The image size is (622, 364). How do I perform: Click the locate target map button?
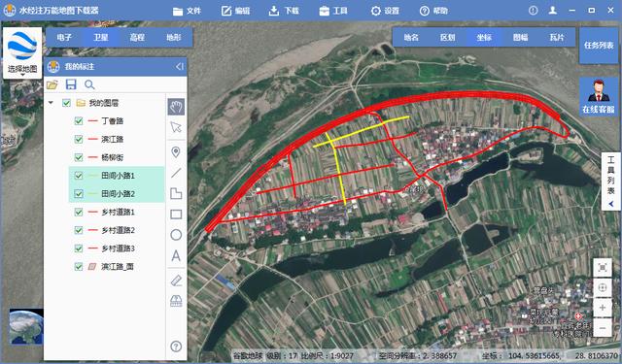click(x=603, y=288)
